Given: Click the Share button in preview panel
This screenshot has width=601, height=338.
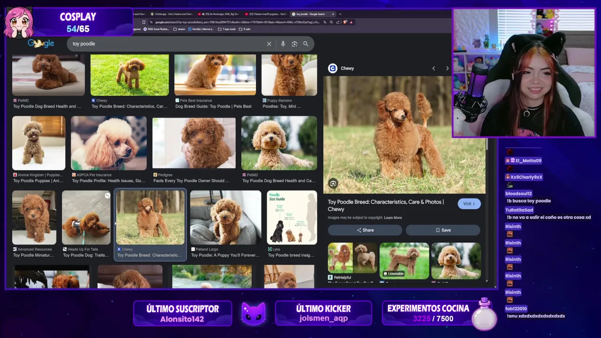Looking at the screenshot, I should (x=365, y=230).
